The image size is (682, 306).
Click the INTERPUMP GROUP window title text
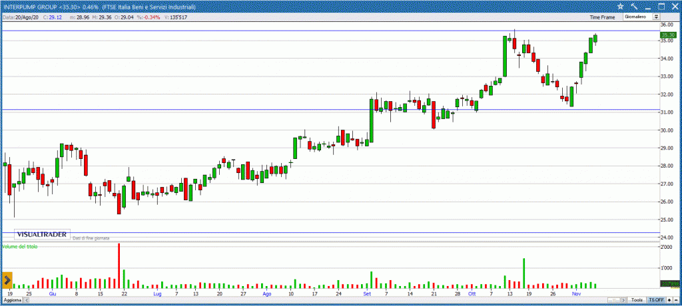pos(99,7)
